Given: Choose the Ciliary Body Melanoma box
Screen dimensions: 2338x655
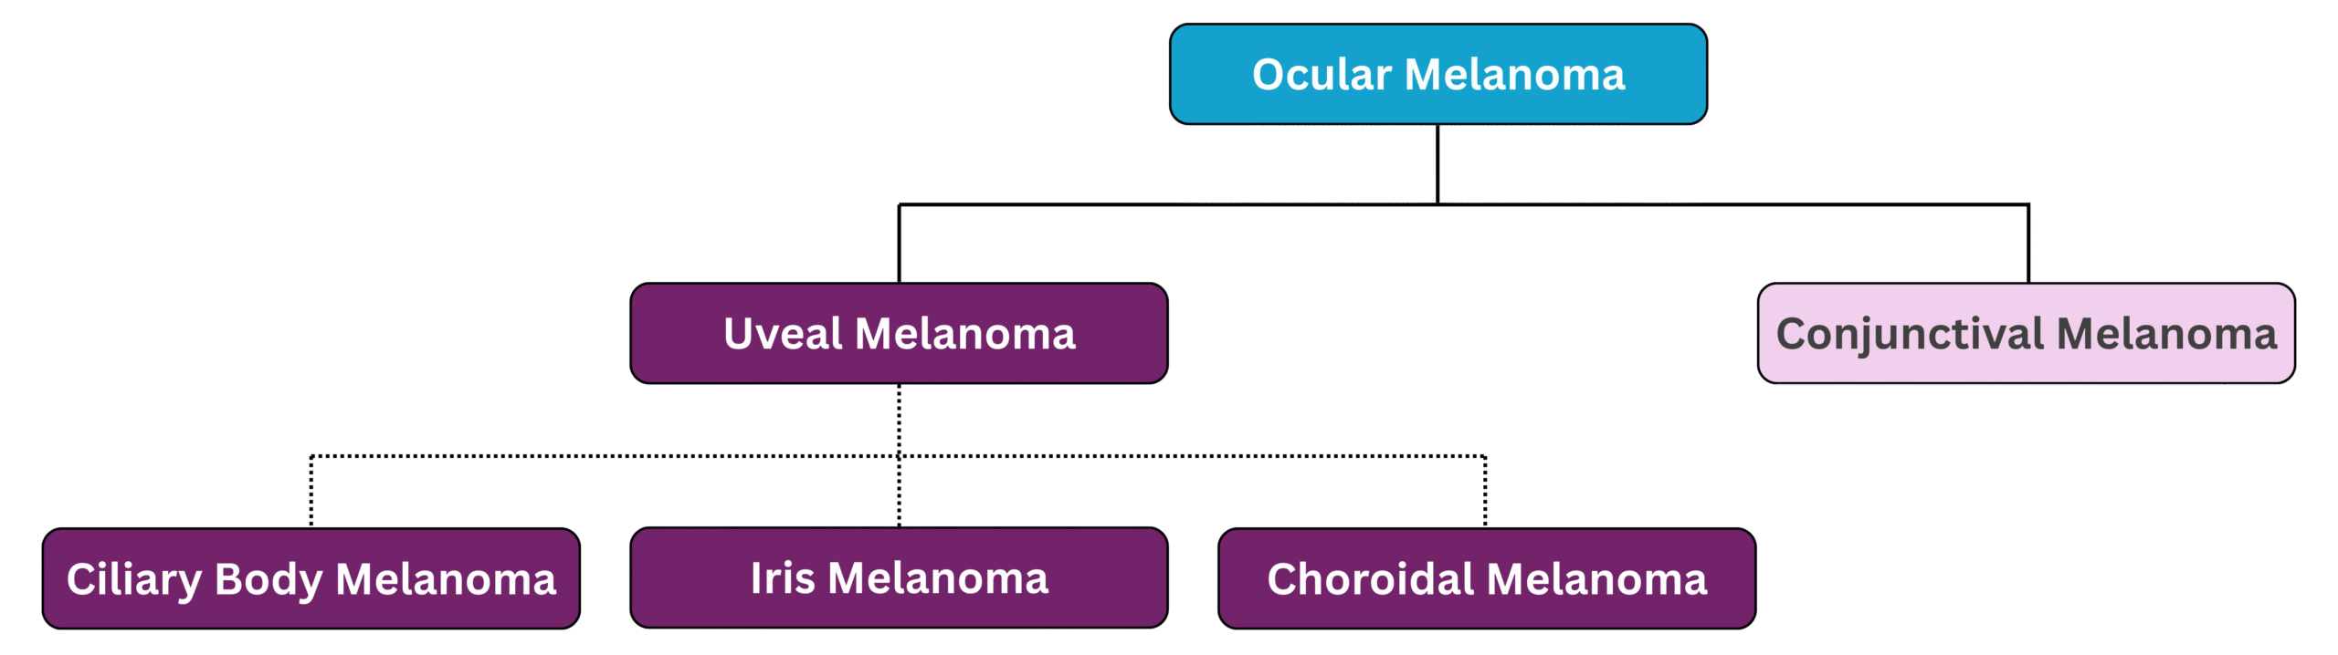Looking at the screenshot, I should coord(311,578).
